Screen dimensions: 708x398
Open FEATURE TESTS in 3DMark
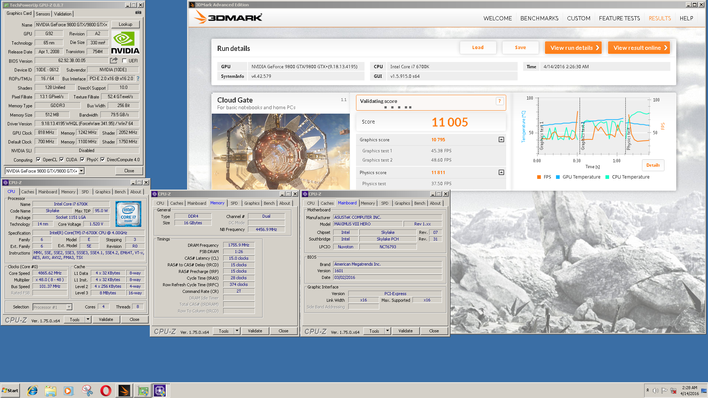(x=619, y=18)
